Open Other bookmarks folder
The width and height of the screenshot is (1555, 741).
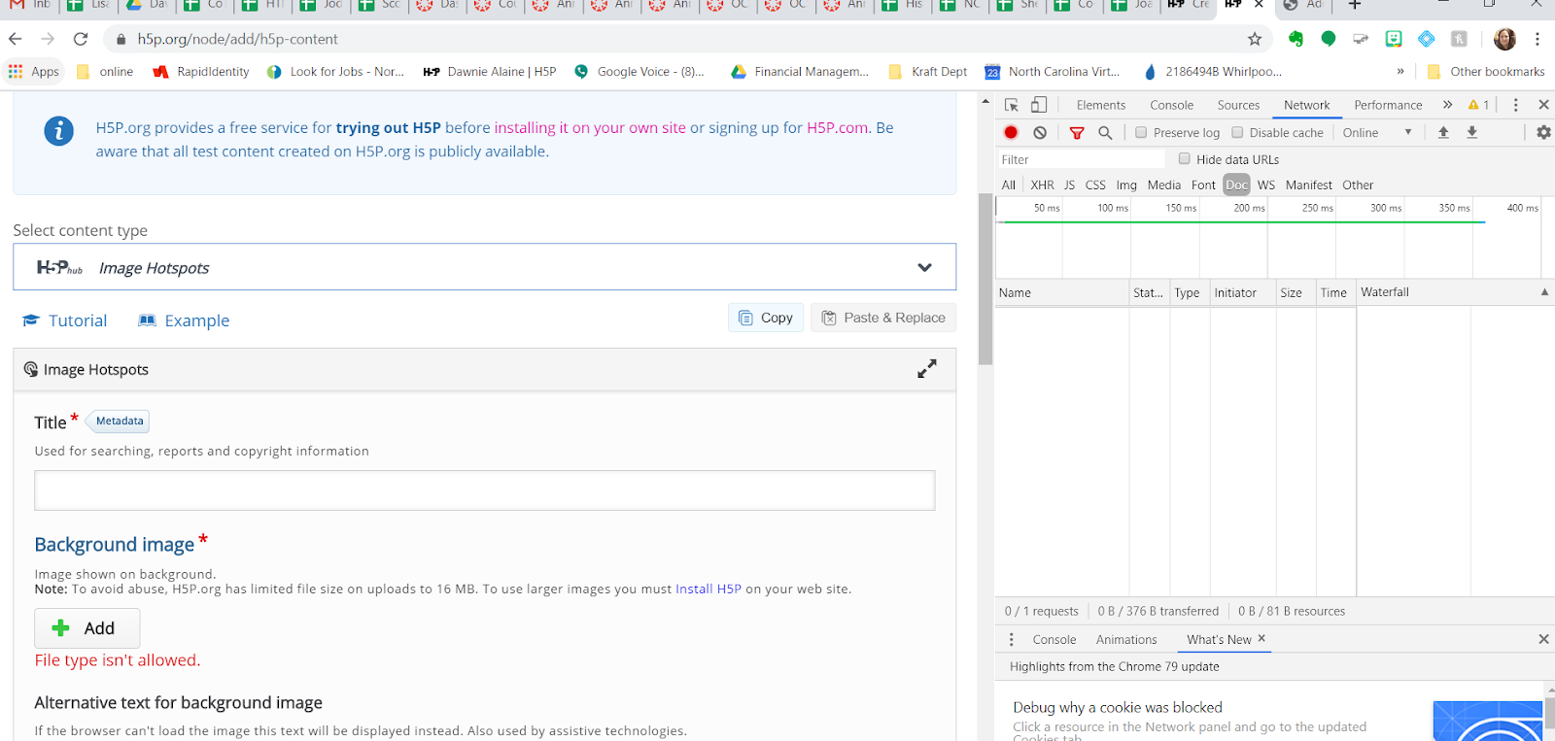point(1486,72)
